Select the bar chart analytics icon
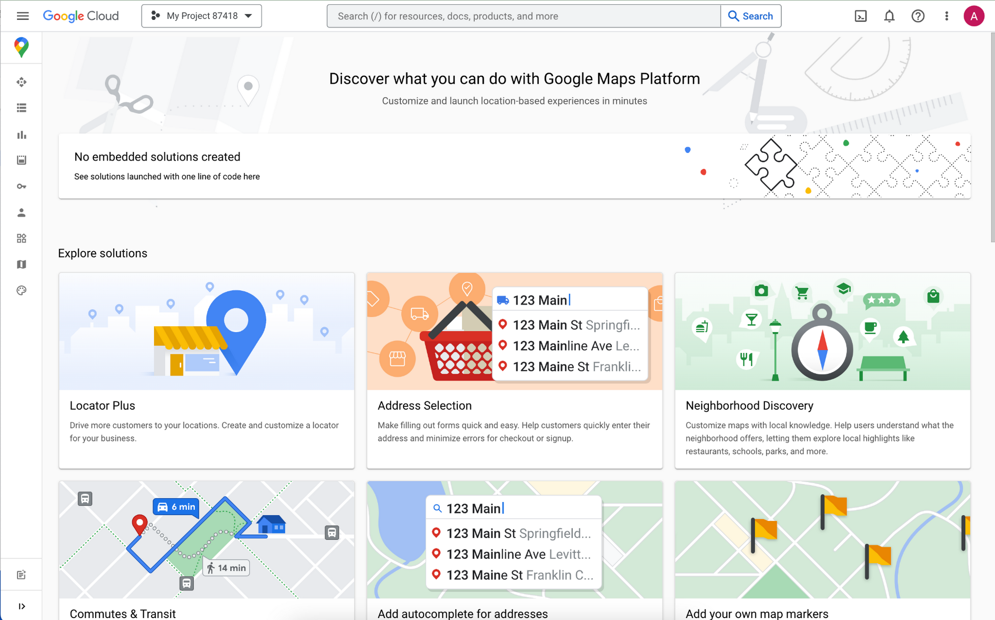This screenshot has width=995, height=620. coord(21,135)
